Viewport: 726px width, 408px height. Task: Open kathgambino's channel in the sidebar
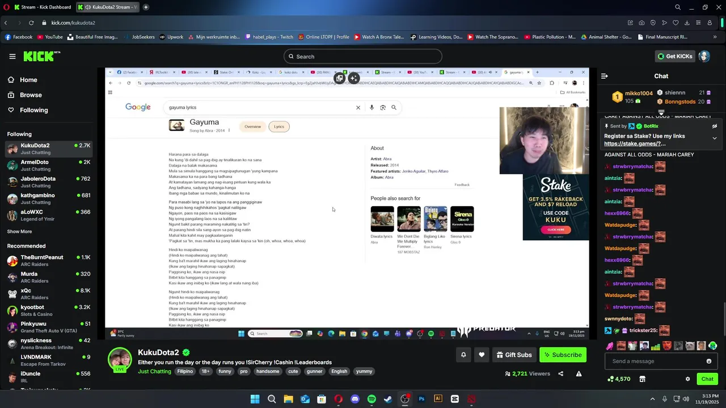pos(50,198)
